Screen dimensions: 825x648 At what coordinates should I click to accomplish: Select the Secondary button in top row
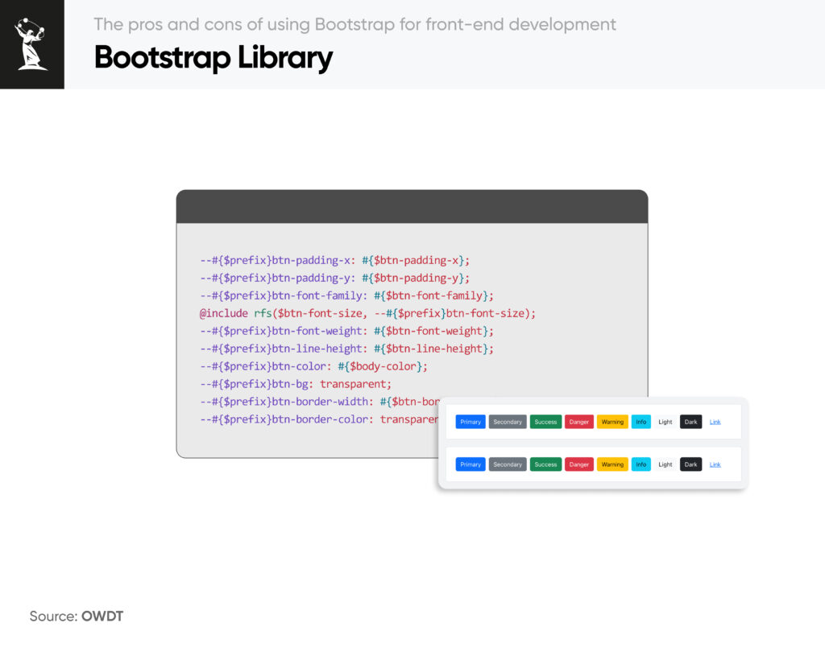pos(508,421)
